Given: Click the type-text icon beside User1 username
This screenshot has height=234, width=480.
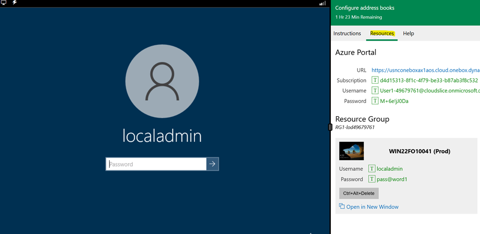Looking at the screenshot, I should (375, 90).
